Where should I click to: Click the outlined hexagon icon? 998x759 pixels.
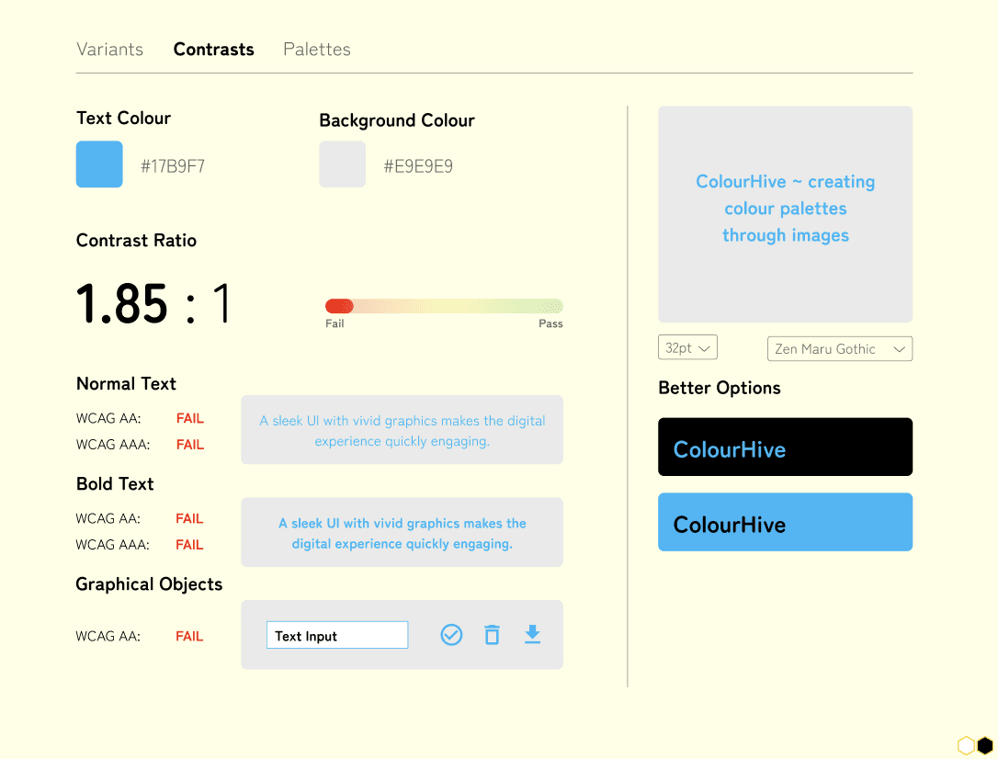966,745
